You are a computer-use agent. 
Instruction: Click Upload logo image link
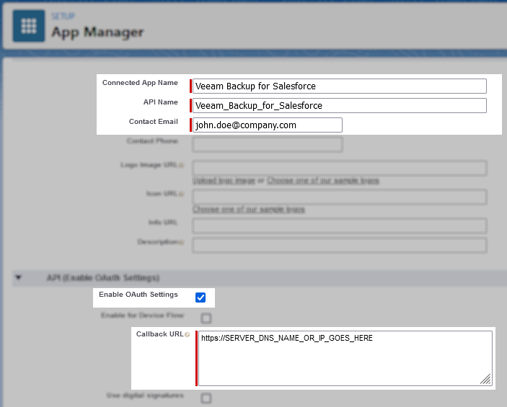pyautogui.click(x=224, y=181)
